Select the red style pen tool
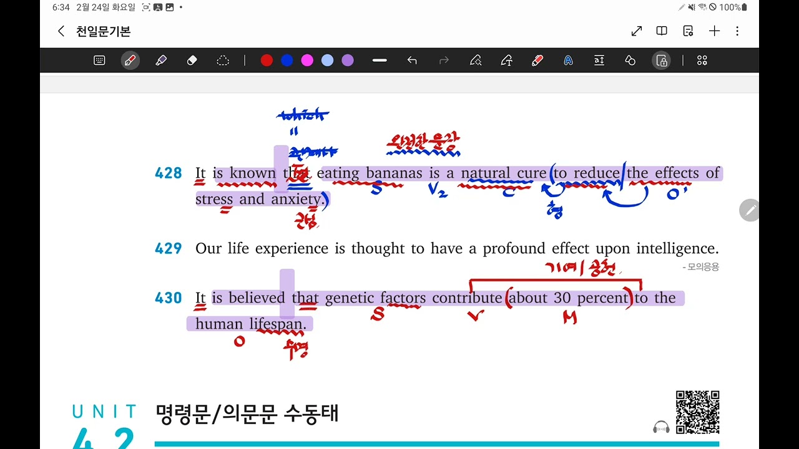The height and width of the screenshot is (449, 799). pos(537,60)
